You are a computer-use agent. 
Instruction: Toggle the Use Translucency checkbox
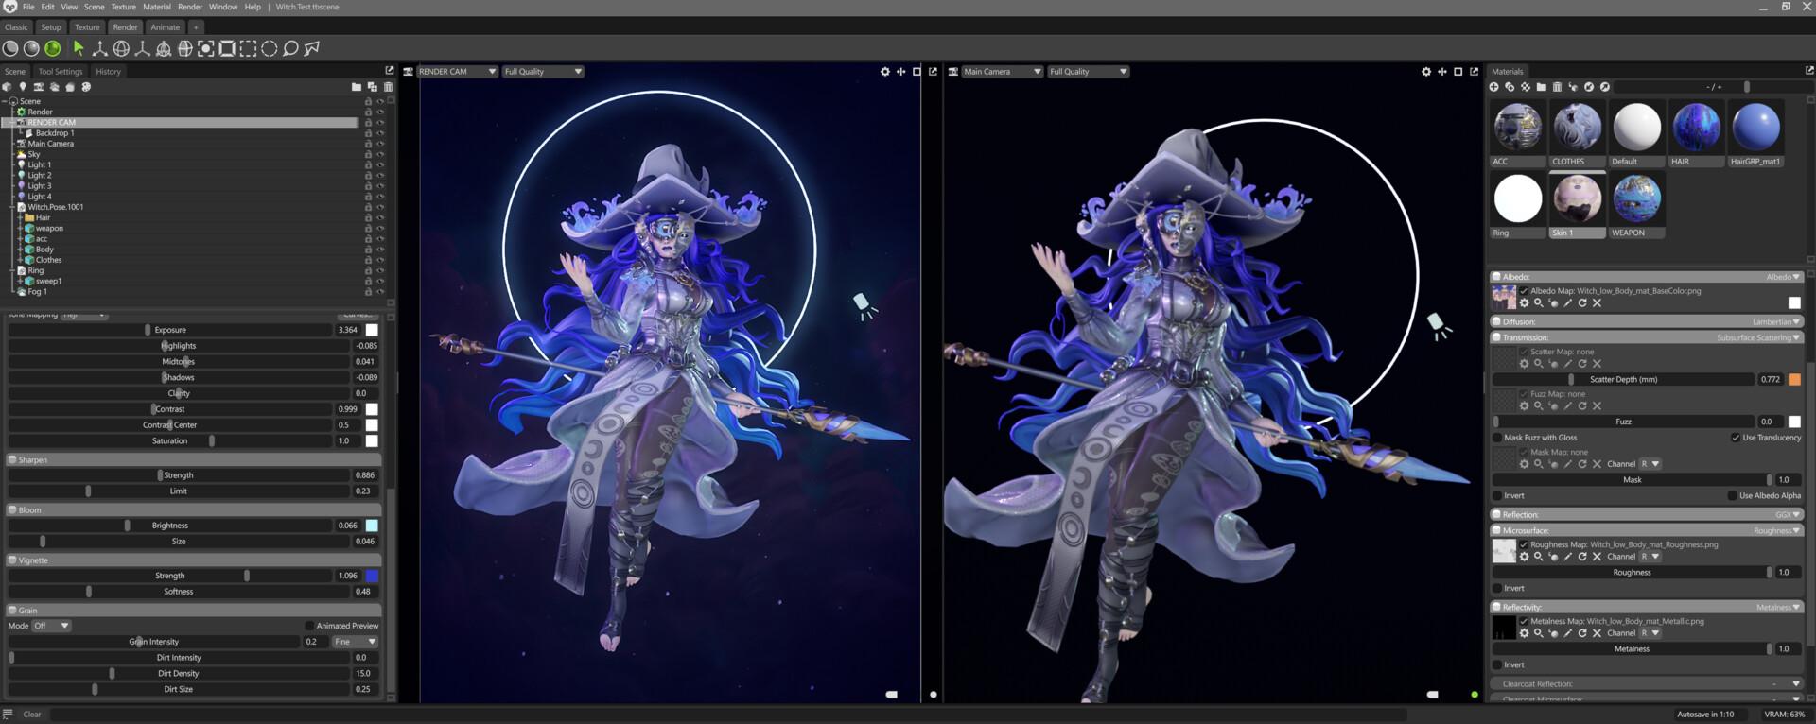click(1736, 438)
